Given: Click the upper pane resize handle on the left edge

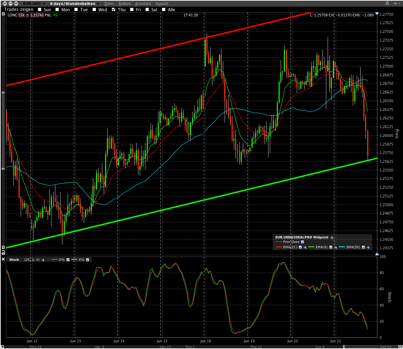Looking at the screenshot, I should (x=4, y=92).
